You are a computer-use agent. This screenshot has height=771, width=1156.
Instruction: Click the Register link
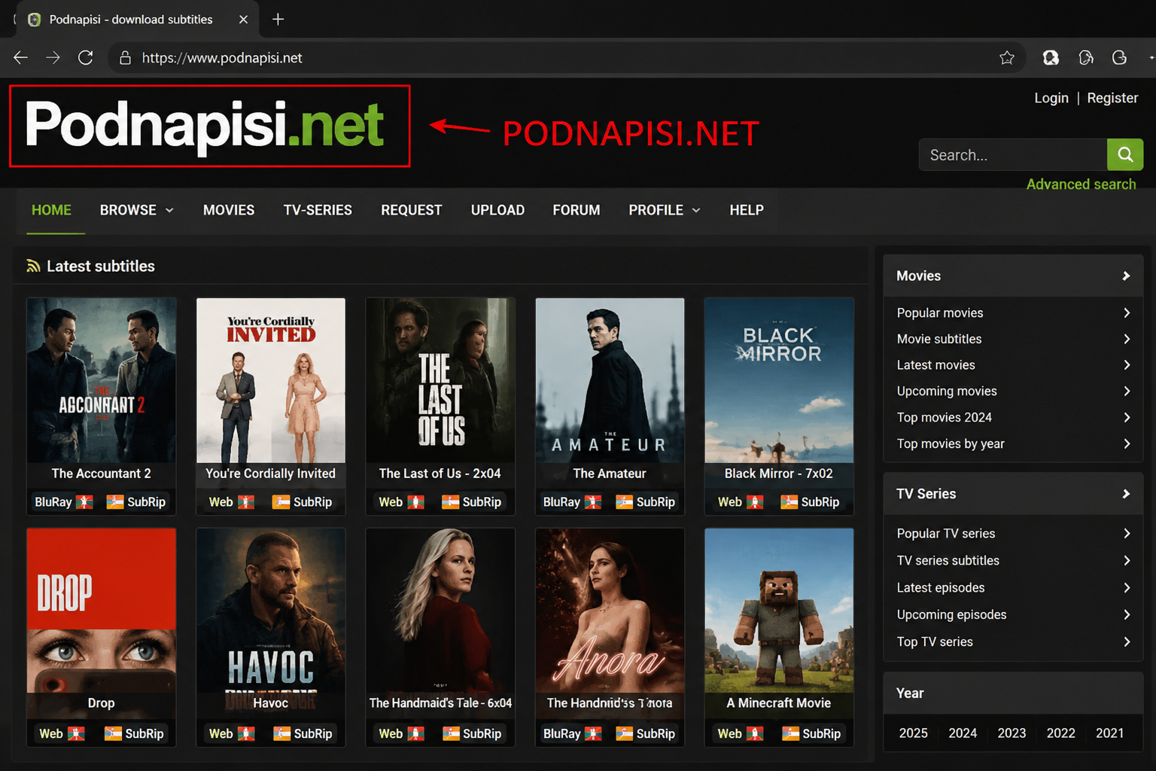point(1112,98)
